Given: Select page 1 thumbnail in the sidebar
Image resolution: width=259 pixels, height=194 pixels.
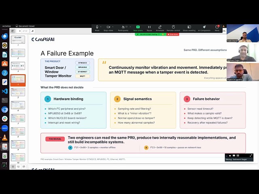Looking at the screenshot, I should tap(18, 40).
